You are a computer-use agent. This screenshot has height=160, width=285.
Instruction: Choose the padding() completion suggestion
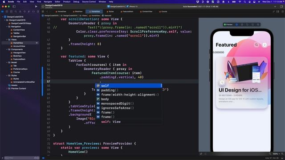(129, 90)
